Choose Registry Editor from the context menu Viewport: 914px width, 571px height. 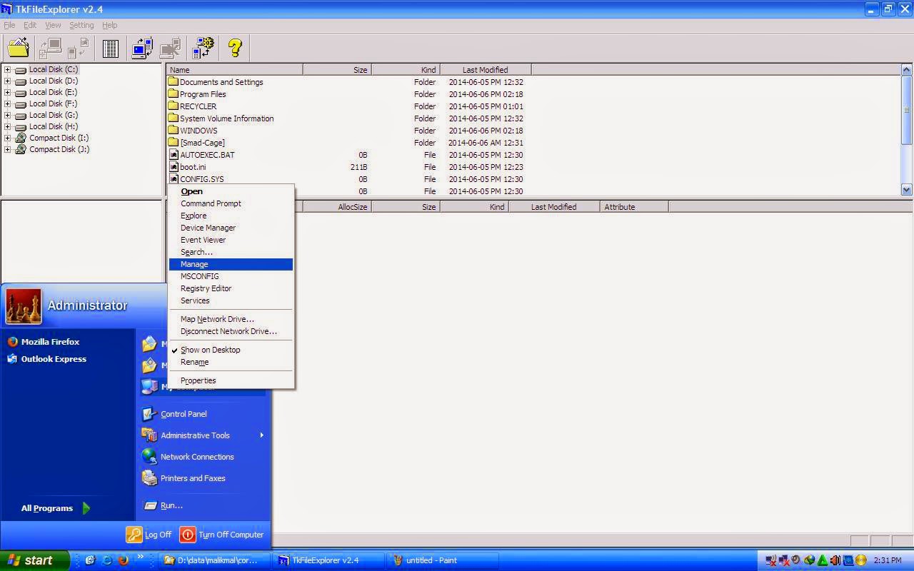point(231,288)
